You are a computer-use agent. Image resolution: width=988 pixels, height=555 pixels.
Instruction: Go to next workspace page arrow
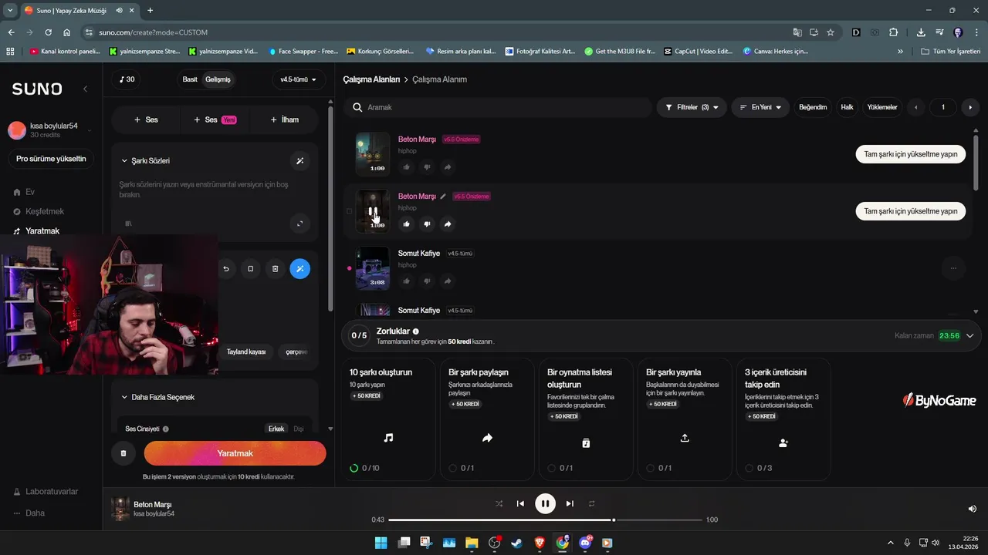[970, 107]
